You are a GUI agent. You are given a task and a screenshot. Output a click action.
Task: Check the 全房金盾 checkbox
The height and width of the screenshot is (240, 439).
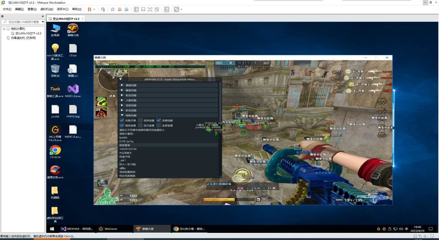click(159, 126)
